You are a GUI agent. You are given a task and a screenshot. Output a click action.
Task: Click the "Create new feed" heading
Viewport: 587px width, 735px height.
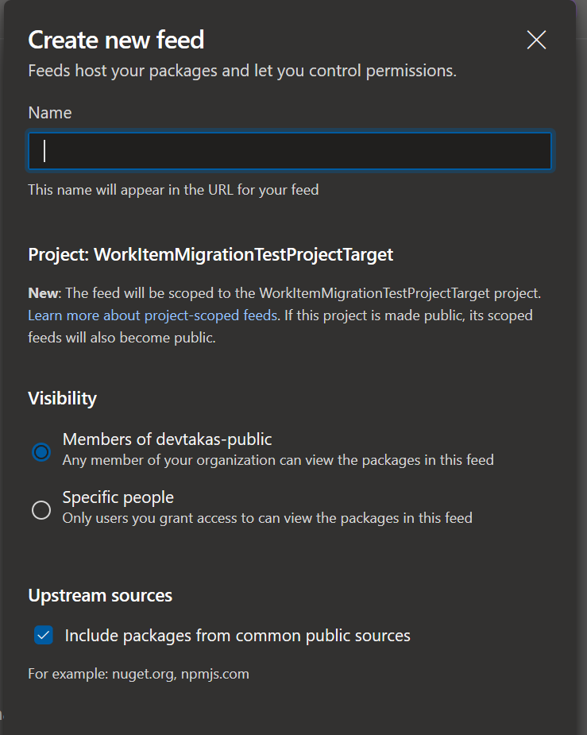point(116,40)
